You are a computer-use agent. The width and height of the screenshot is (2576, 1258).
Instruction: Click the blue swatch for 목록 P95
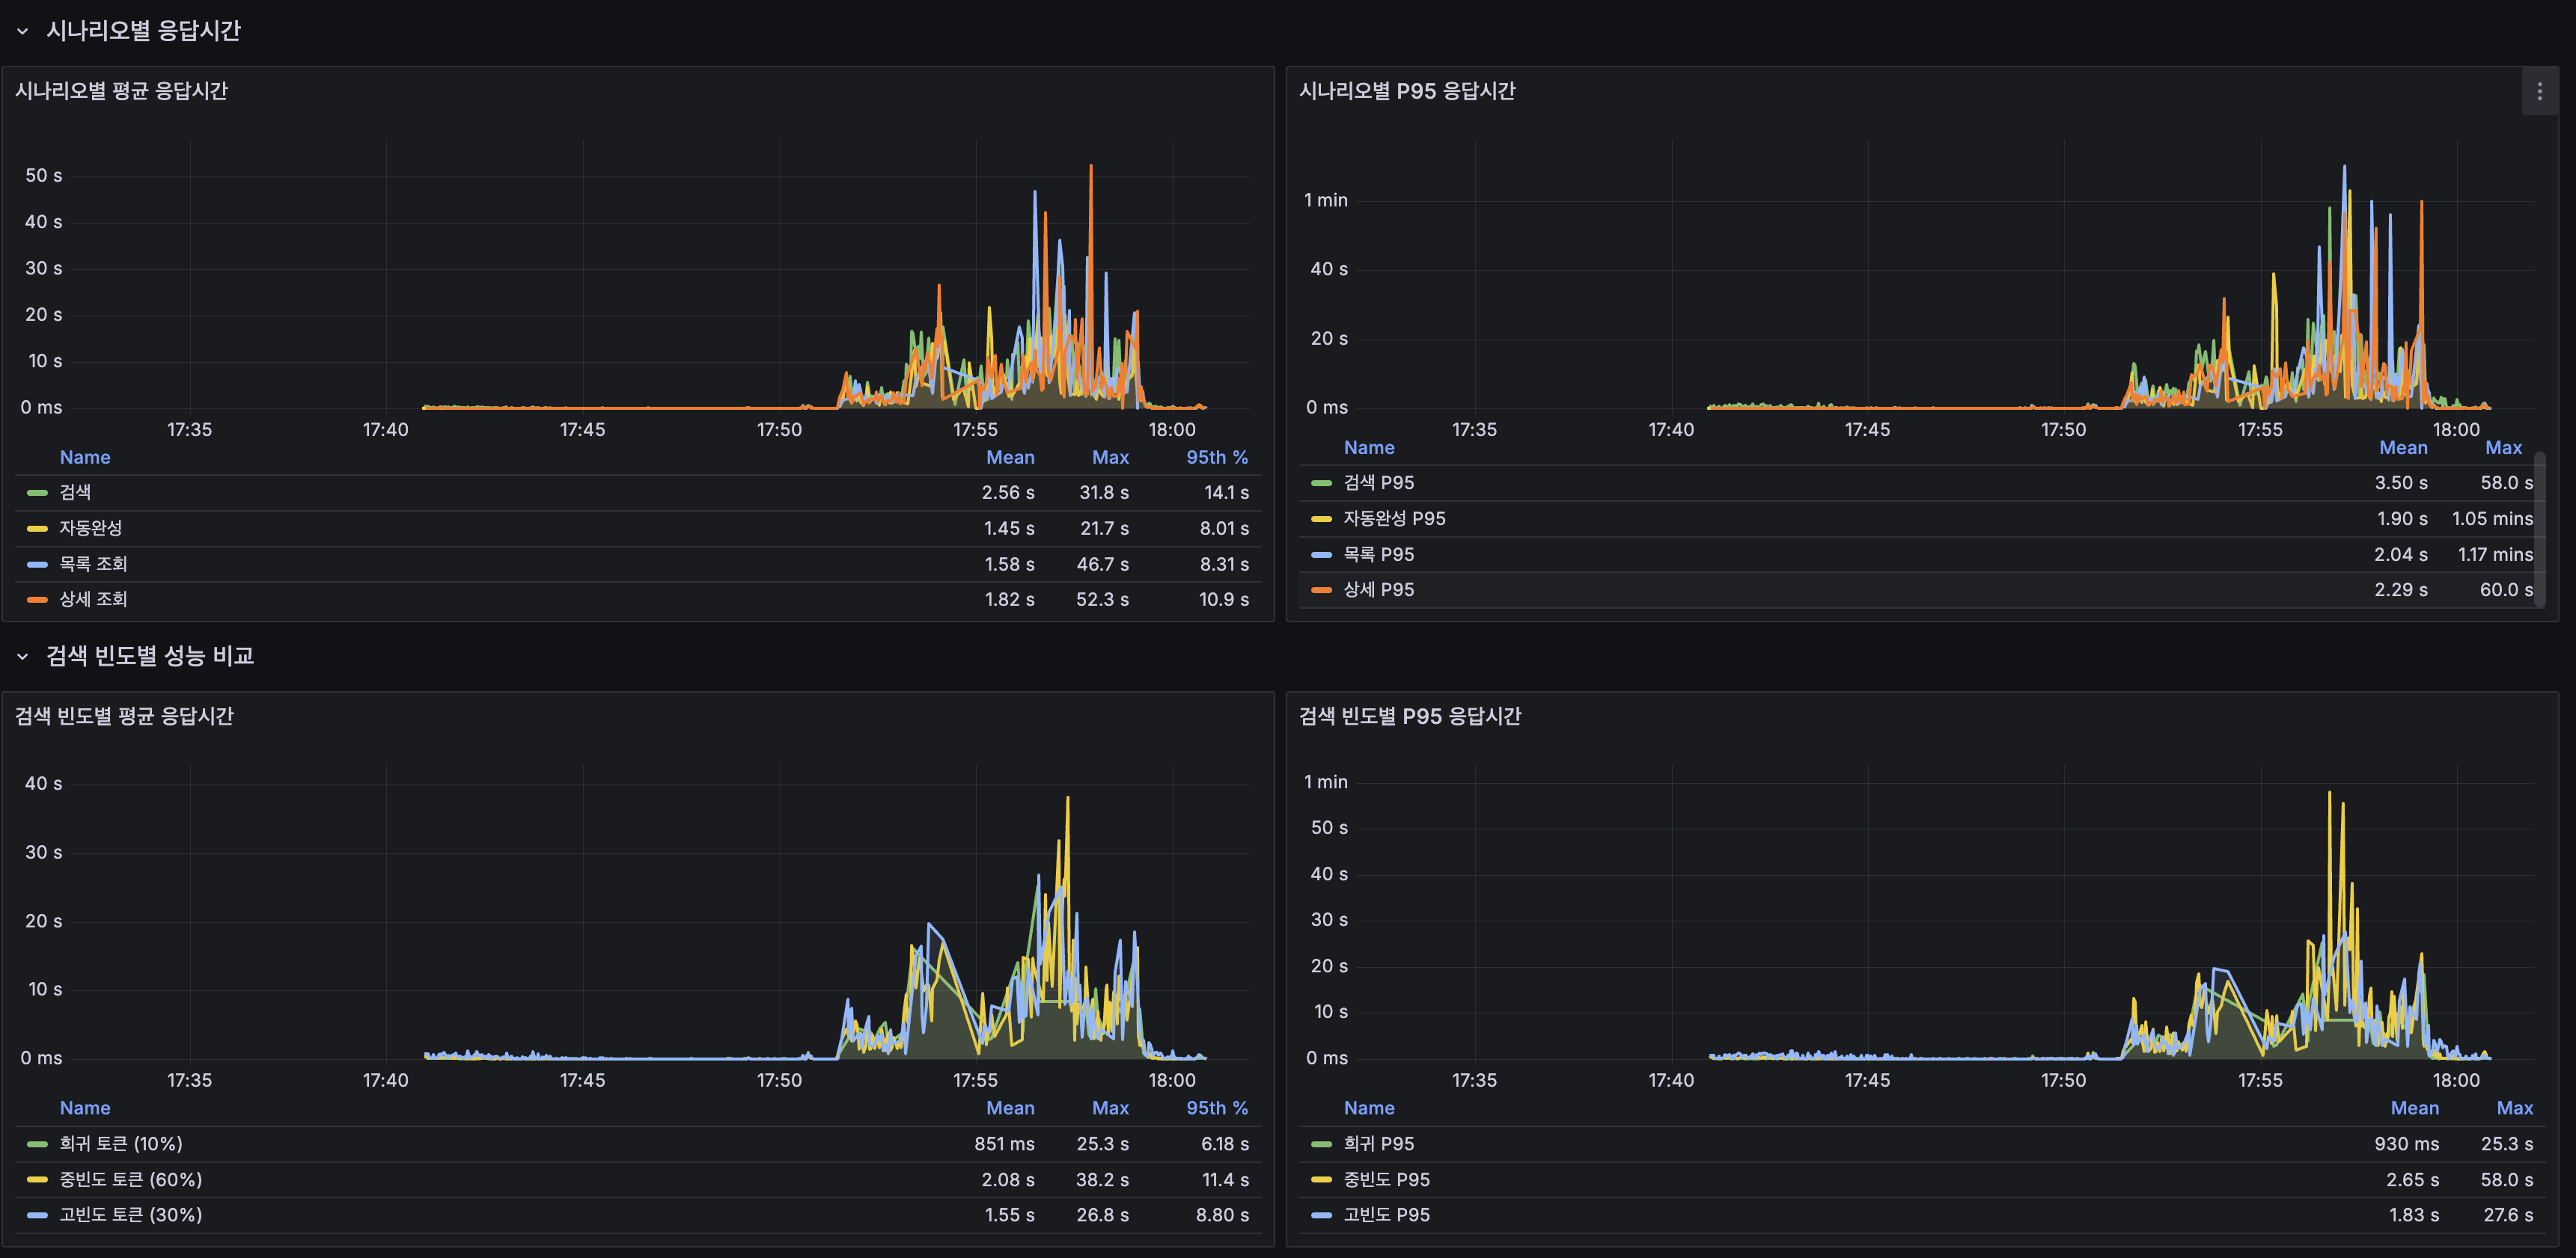tap(1321, 554)
